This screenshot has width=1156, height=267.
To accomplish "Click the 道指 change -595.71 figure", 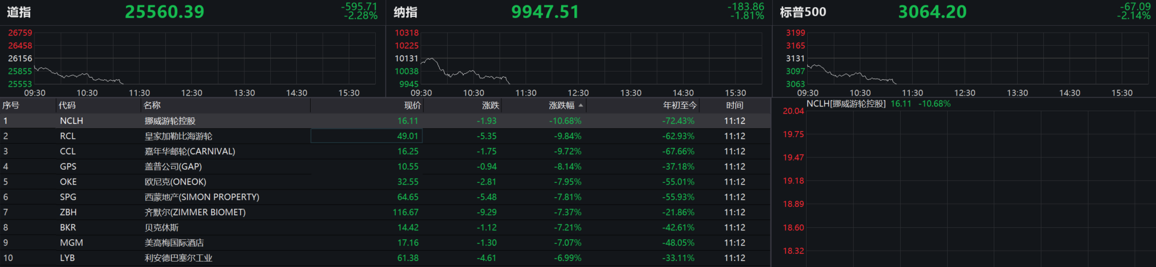I will coord(359,6).
